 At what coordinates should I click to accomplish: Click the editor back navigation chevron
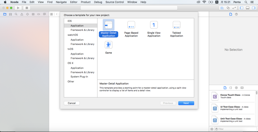pos(57,14)
